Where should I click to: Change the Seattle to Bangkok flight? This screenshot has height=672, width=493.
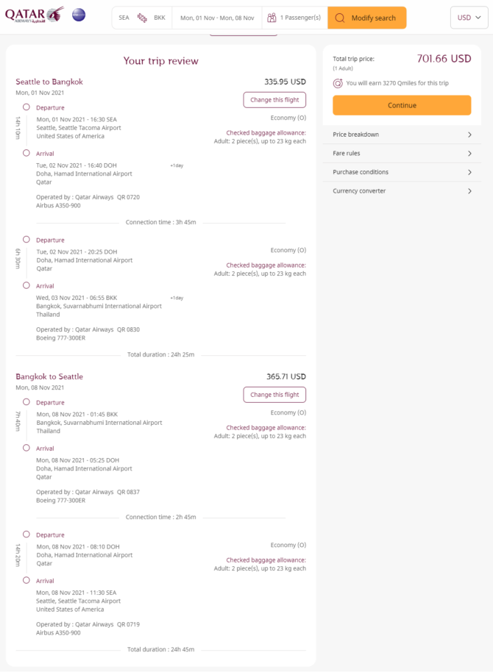pyautogui.click(x=274, y=100)
